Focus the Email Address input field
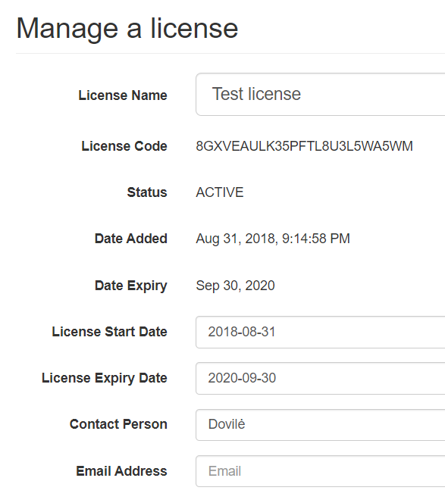Screen dimensions: 445x503 click(x=321, y=471)
